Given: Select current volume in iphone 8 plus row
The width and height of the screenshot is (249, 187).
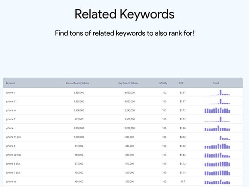Looking at the screenshot, I should tap(79, 164).
